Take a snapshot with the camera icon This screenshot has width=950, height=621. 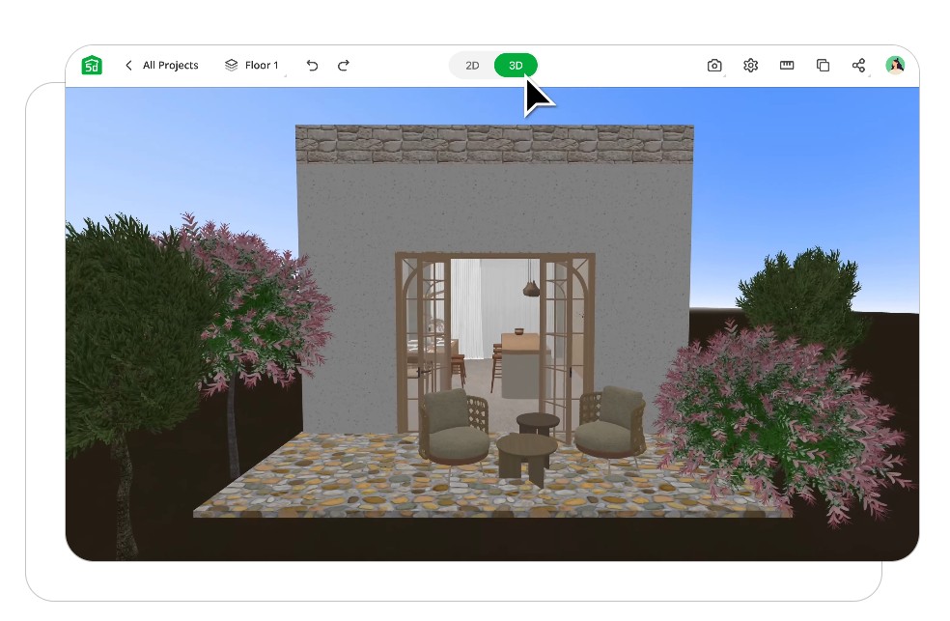[x=714, y=66]
